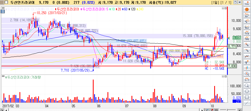Select the text T+ tool
The image size is (251, 111).
click(x=247, y=62)
